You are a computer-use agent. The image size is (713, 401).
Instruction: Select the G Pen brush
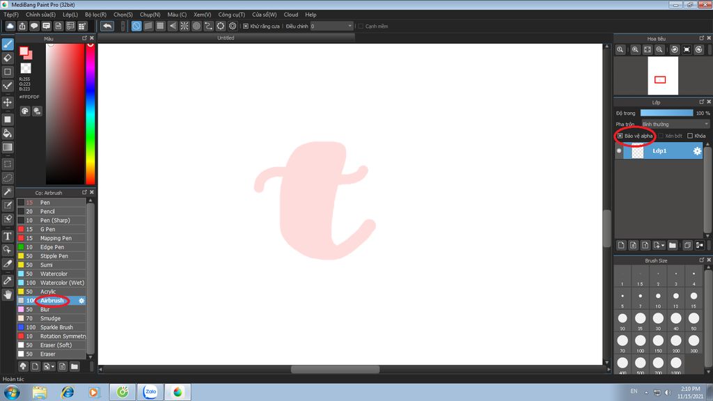52,229
